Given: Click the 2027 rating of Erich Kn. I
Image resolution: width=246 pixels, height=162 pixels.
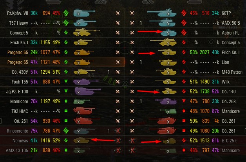Looking at the screenshot, I should (x=204, y=53).
